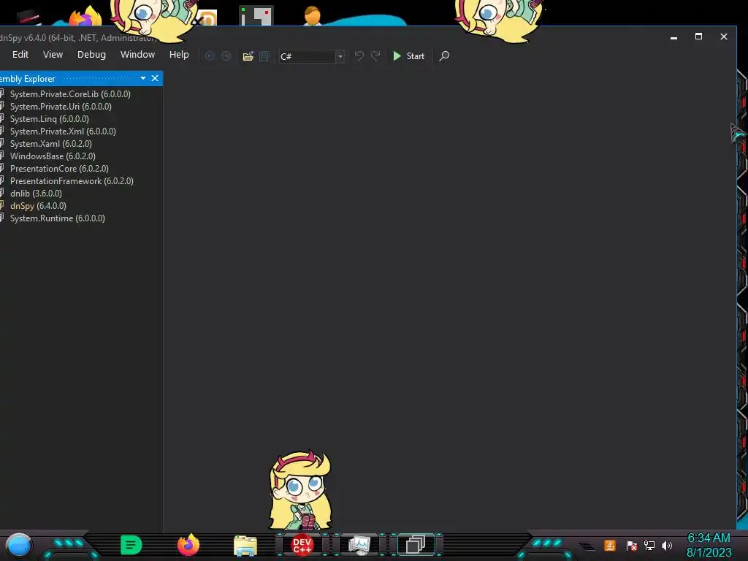The width and height of the screenshot is (748, 561).
Task: Select WindowsBase (6.0.2.0) assembly
Action: point(53,156)
